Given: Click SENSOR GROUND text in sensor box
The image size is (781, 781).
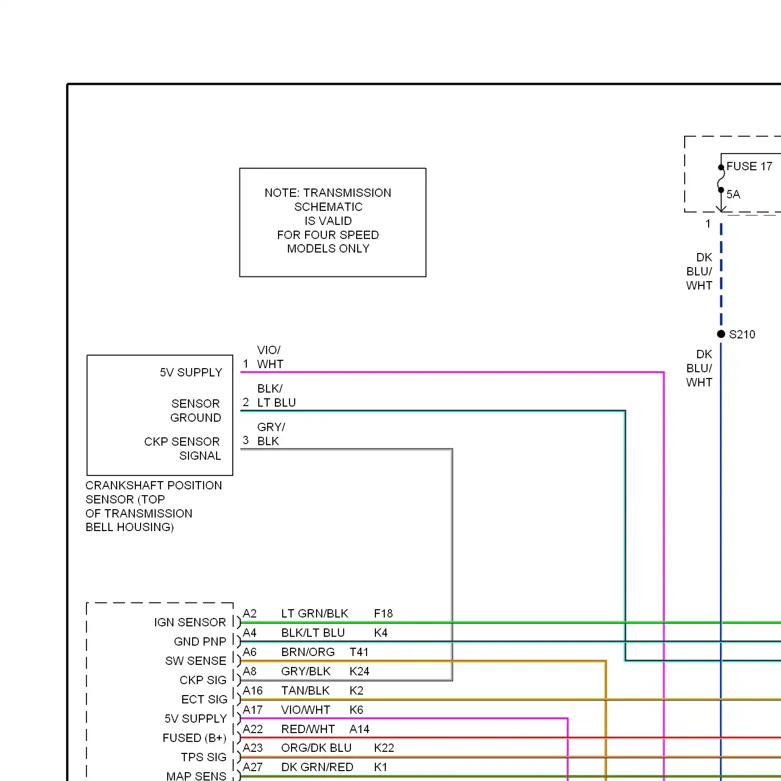Looking at the screenshot, I should pyautogui.click(x=196, y=411).
